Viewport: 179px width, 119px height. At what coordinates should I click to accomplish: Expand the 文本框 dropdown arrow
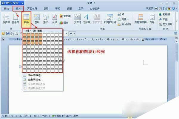click(78, 25)
